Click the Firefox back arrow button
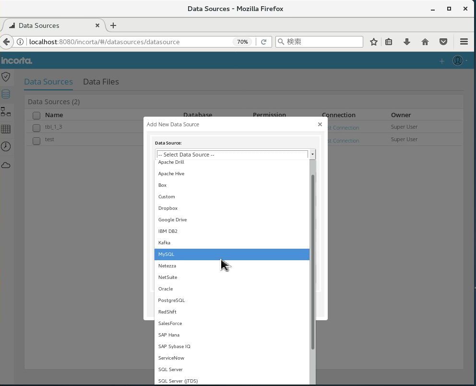 tap(6, 42)
